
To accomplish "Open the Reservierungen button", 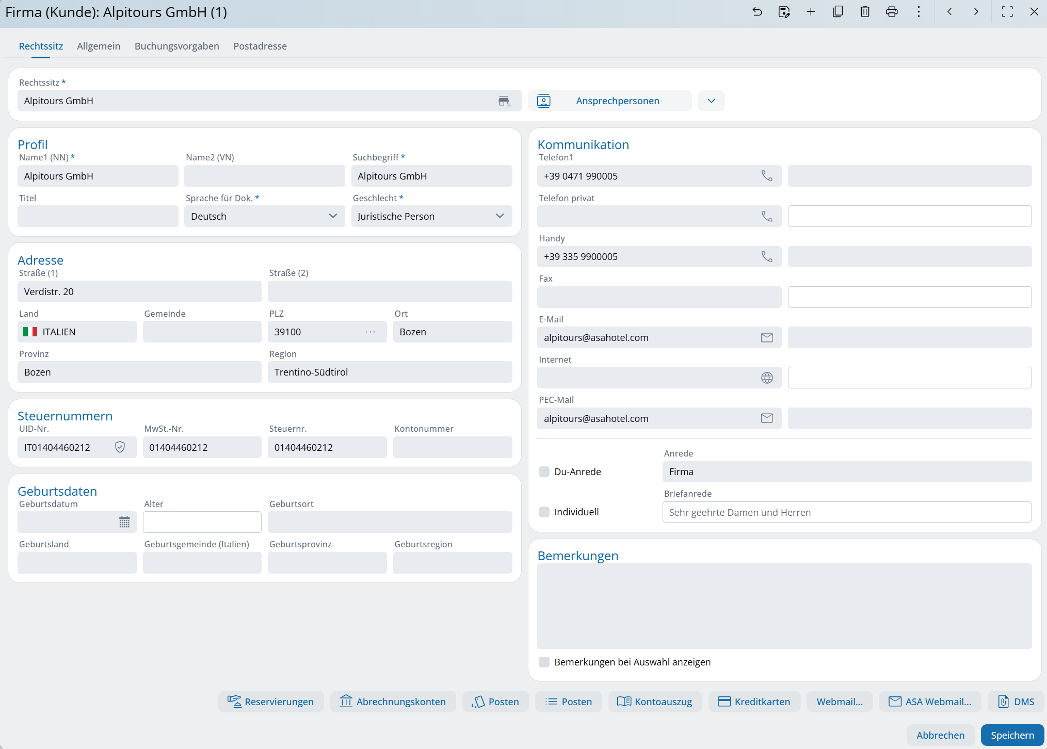I will [271, 702].
